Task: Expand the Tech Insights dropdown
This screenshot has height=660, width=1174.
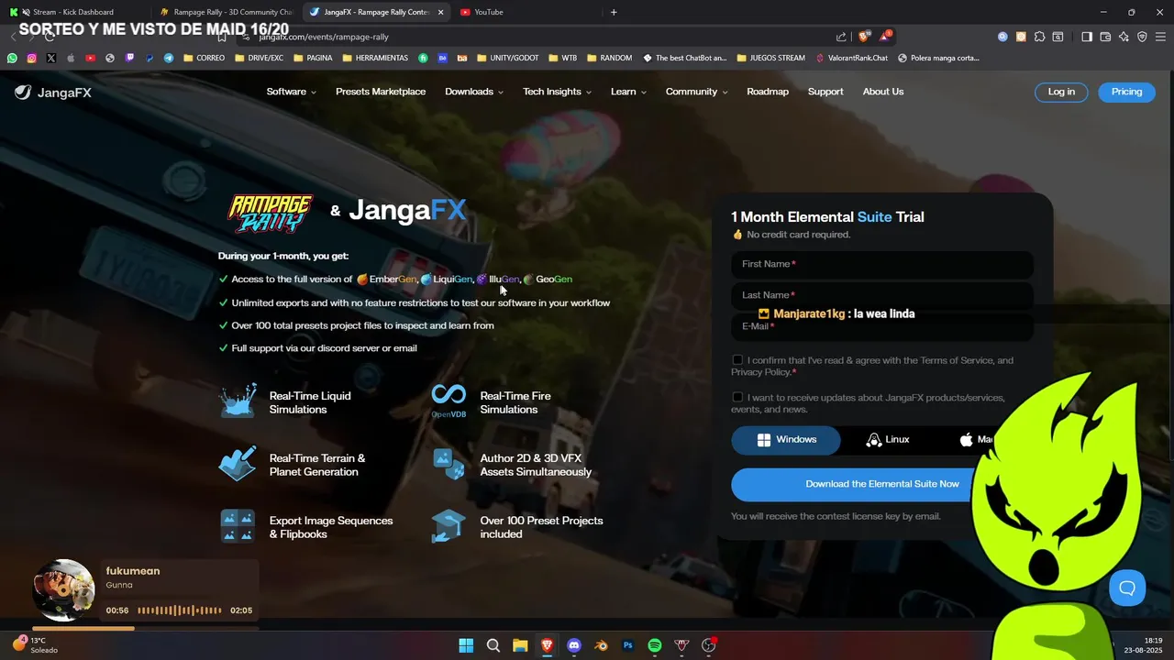Action: click(557, 92)
